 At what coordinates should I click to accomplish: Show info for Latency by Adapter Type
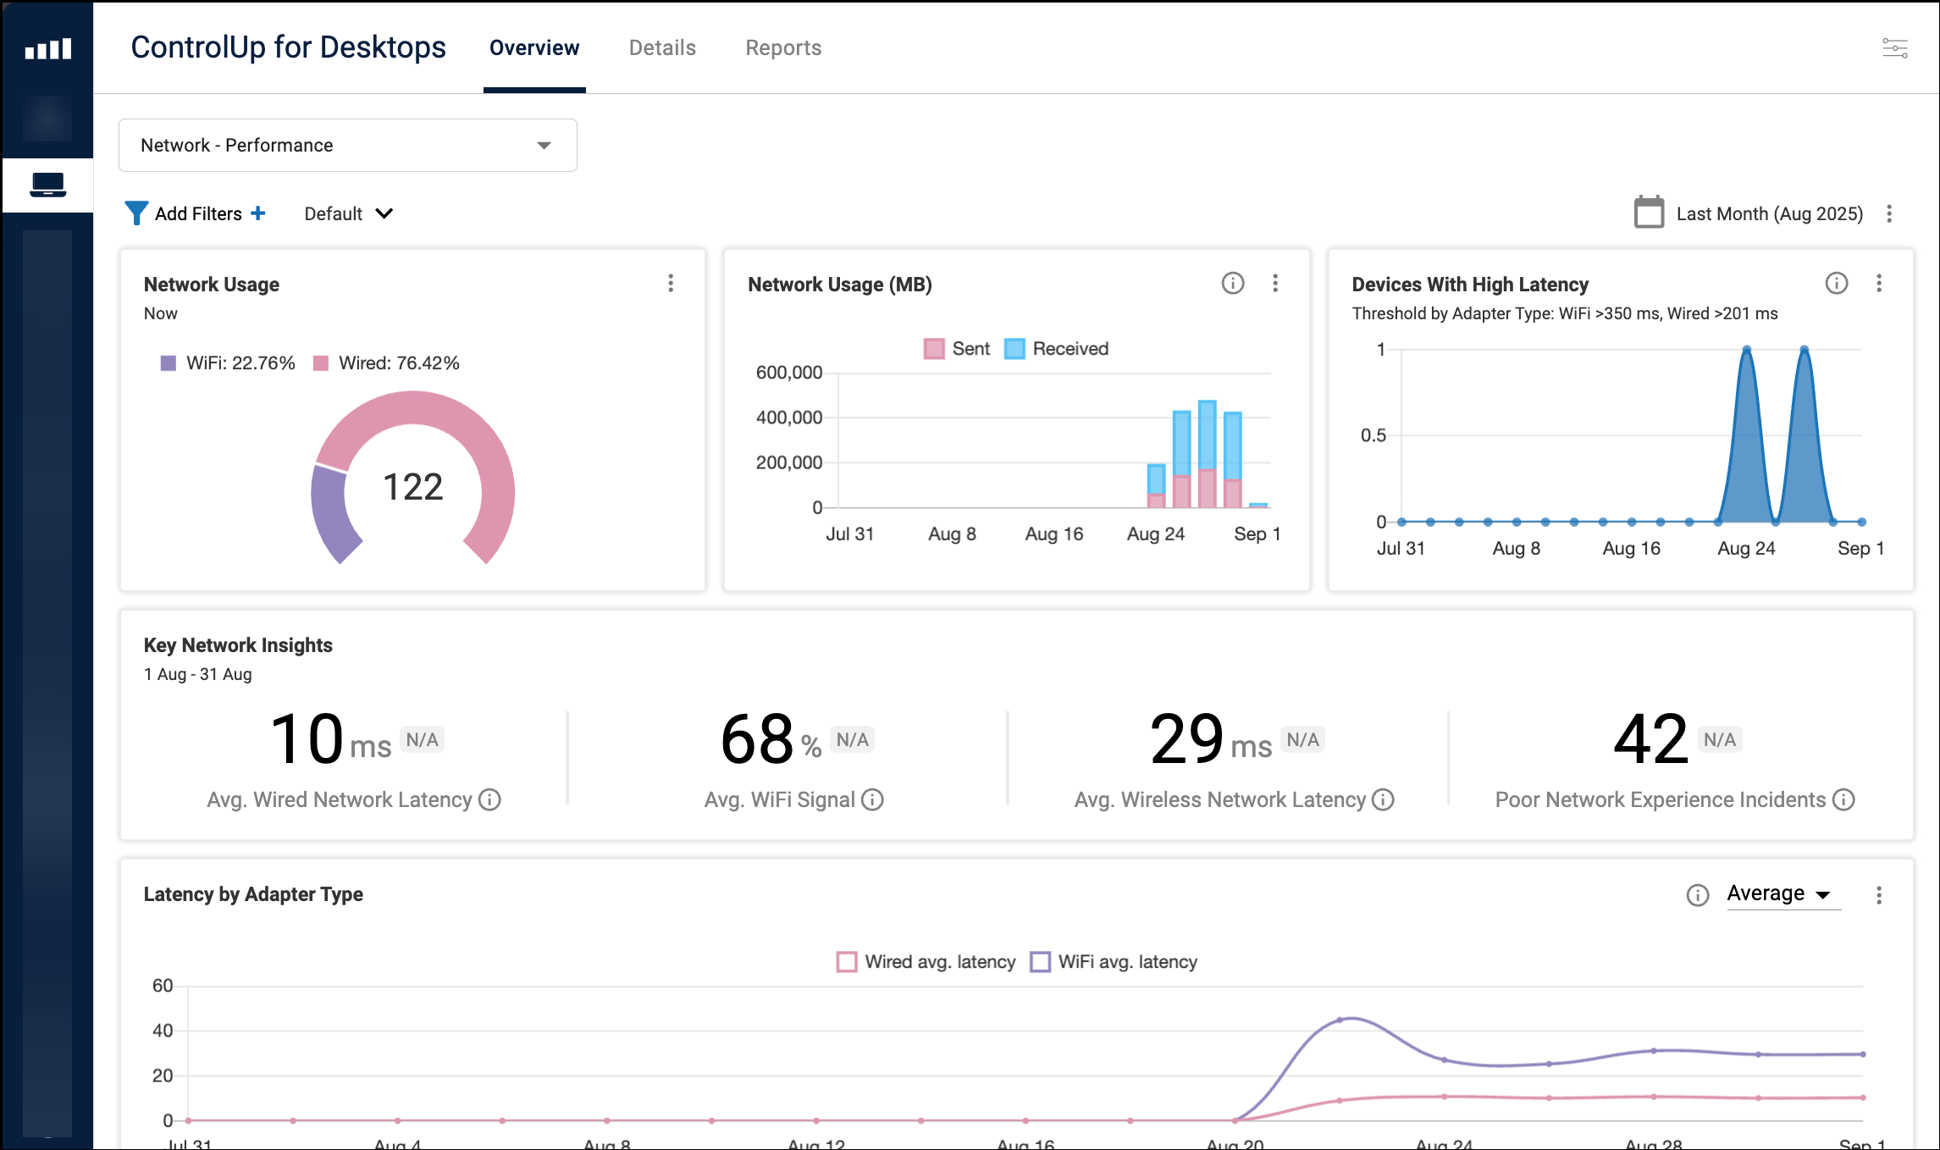coord(1698,895)
